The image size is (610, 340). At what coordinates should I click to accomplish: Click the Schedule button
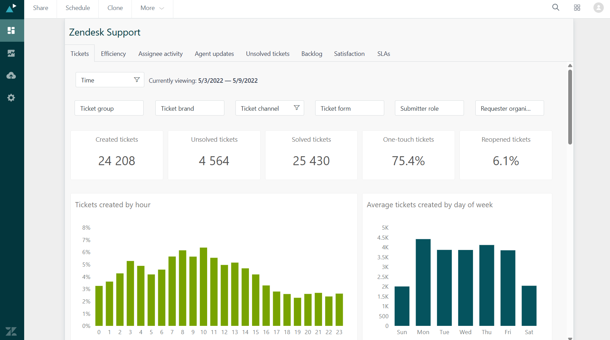click(78, 8)
